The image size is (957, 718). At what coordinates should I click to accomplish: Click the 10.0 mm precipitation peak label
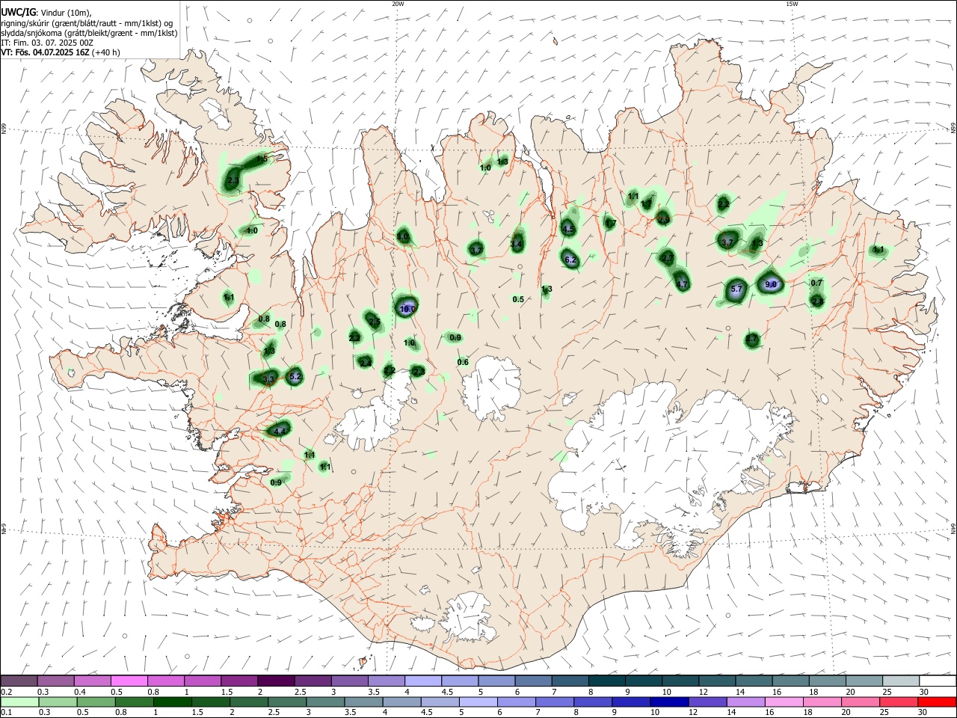click(x=407, y=308)
